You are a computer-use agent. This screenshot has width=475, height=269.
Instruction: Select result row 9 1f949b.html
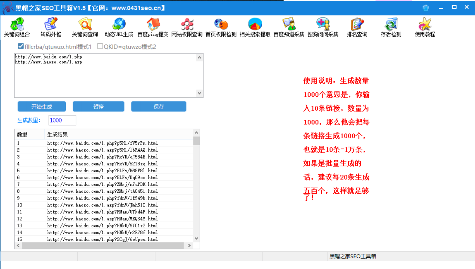click(104, 198)
